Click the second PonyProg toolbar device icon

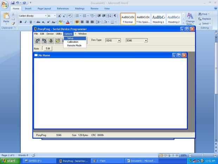(x=44, y=41)
